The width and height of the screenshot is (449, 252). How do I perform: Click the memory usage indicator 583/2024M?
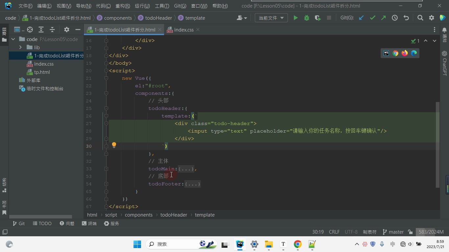point(431,232)
